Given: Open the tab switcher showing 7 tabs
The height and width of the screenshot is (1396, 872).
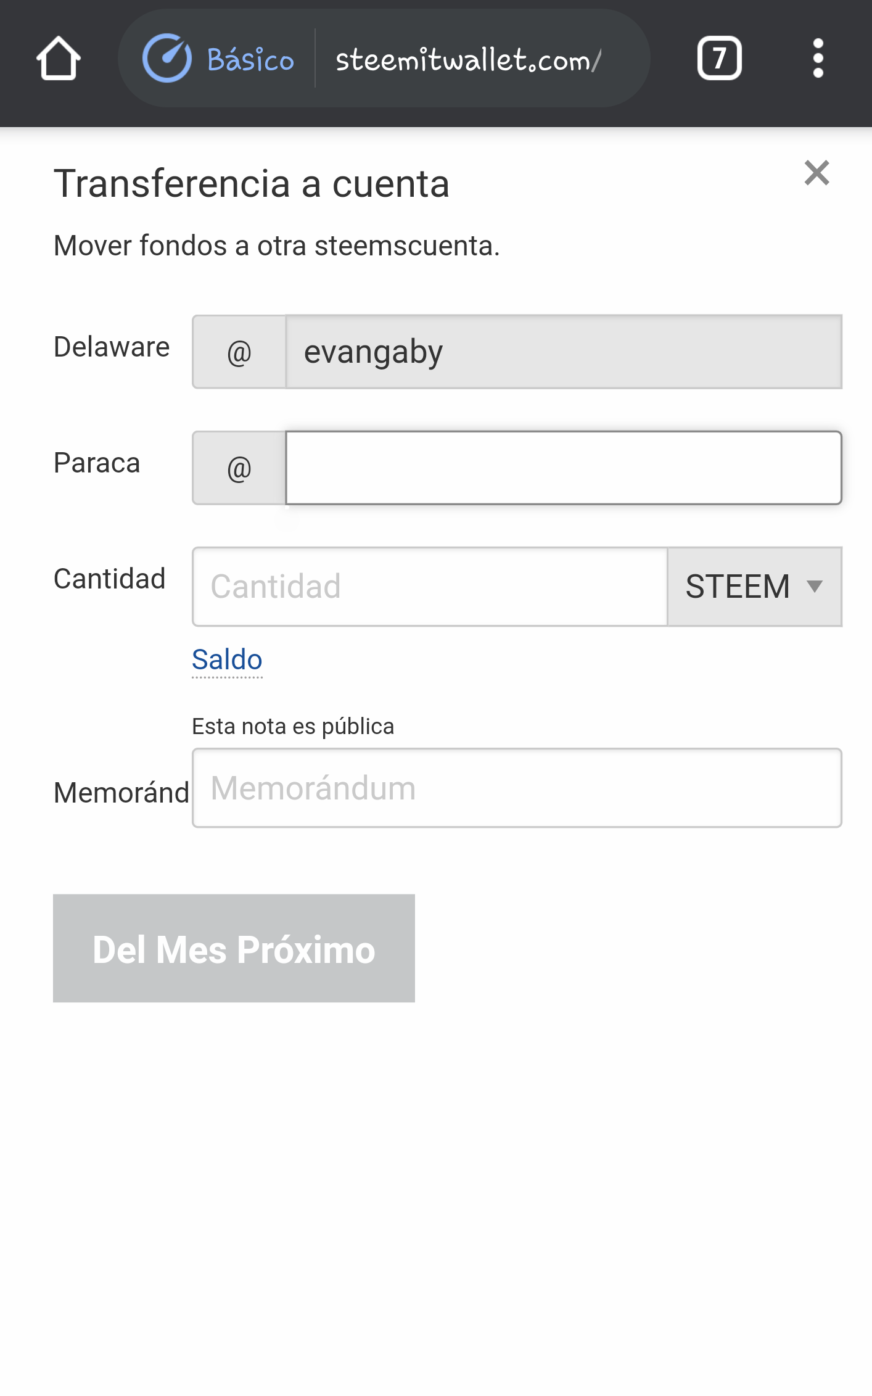Looking at the screenshot, I should (719, 59).
